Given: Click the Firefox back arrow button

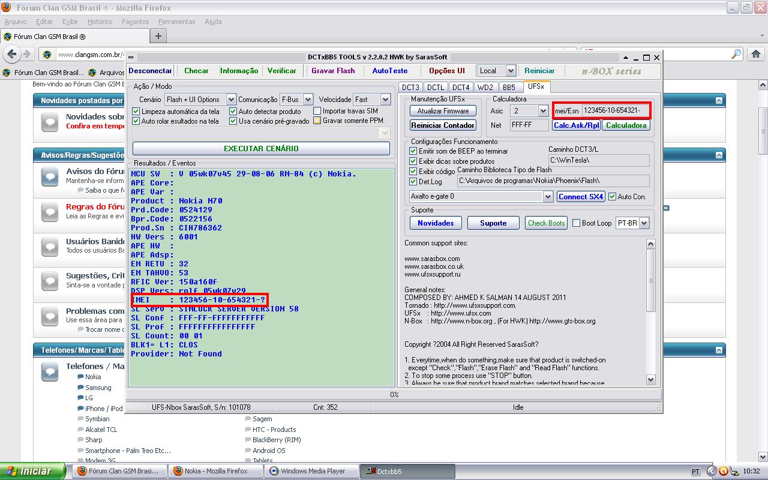Looking at the screenshot, I should tap(11, 54).
